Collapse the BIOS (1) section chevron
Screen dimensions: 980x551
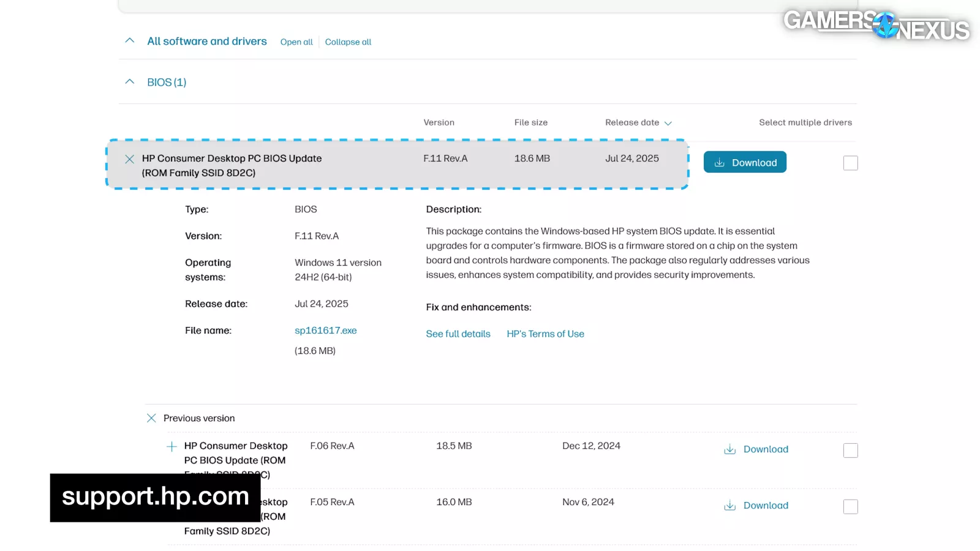129,82
